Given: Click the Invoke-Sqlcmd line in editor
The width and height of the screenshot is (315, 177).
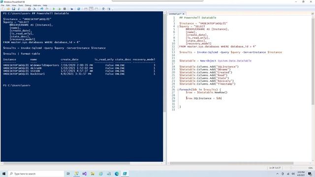Looking at the screenshot, I should (x=231, y=52).
